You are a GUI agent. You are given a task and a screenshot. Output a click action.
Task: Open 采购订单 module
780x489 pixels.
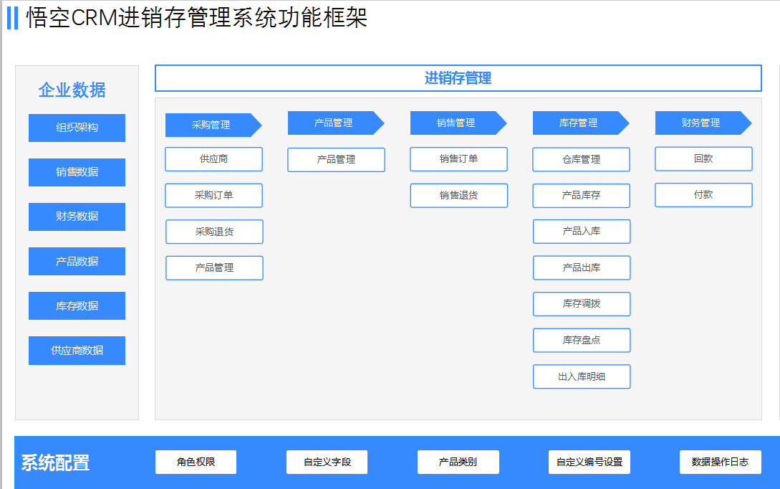point(214,196)
